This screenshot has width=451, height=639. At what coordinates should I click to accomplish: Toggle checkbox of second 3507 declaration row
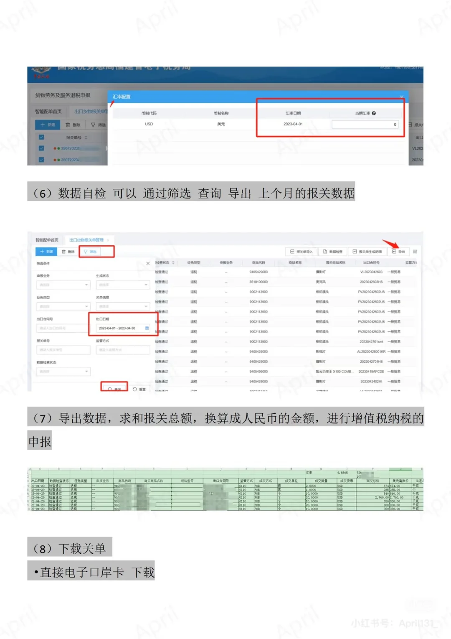pos(41,160)
